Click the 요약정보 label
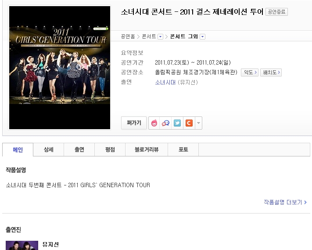Screen dimensions: 312x250 (x=132, y=53)
